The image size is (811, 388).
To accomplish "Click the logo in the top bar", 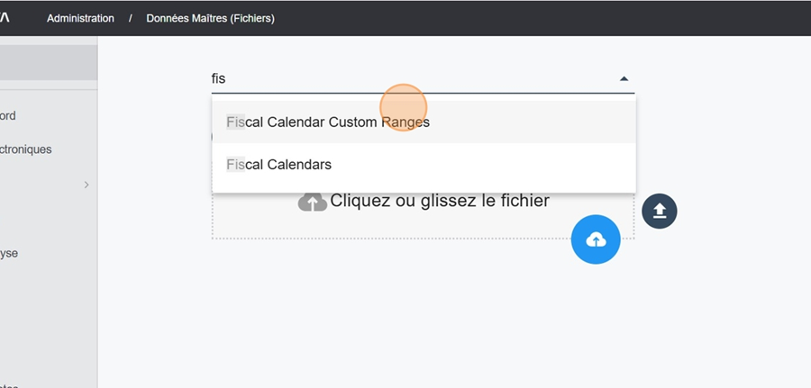I will [5, 18].
